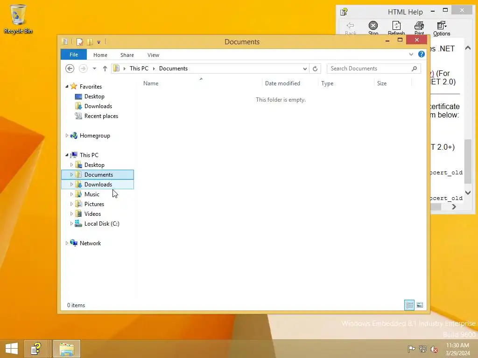Click This PC in the address bar
The image size is (478, 358).
[x=139, y=69]
